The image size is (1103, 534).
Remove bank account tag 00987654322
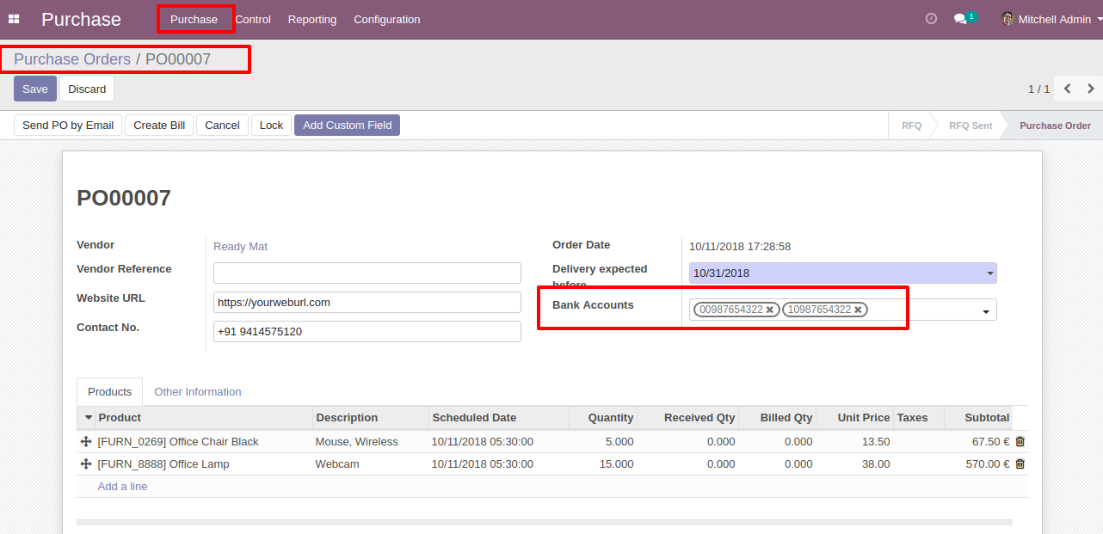click(770, 310)
